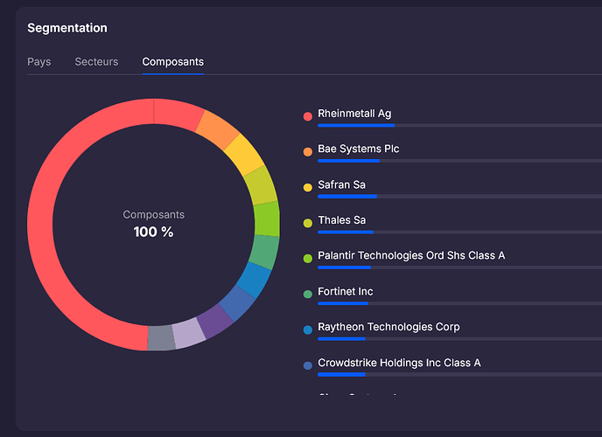The image size is (602, 437).
Task: Click the red Rheinmetall Ag color dot
Action: tap(307, 116)
